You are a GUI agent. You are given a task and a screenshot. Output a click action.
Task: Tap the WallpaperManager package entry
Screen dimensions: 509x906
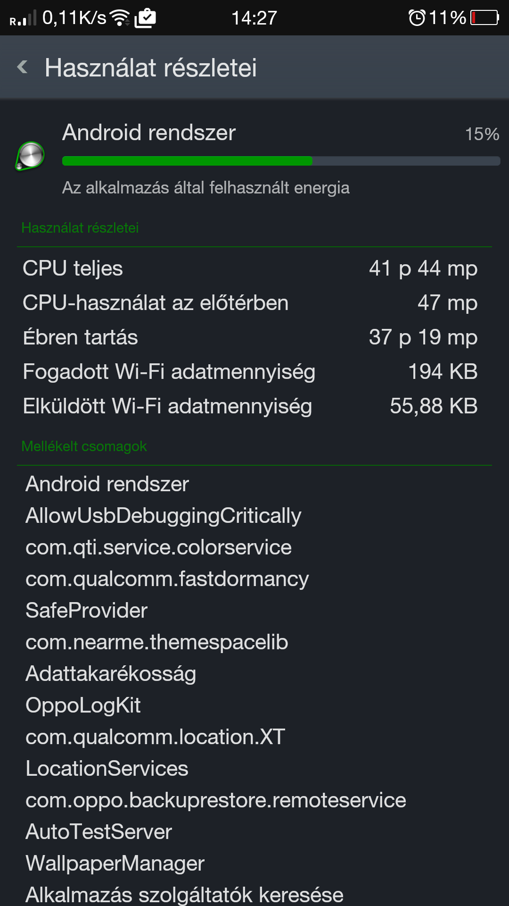tap(115, 864)
